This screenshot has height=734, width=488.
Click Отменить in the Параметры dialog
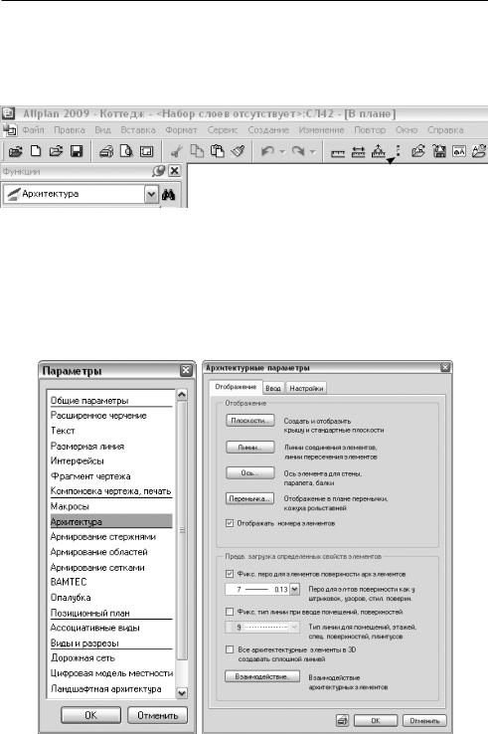point(158,715)
